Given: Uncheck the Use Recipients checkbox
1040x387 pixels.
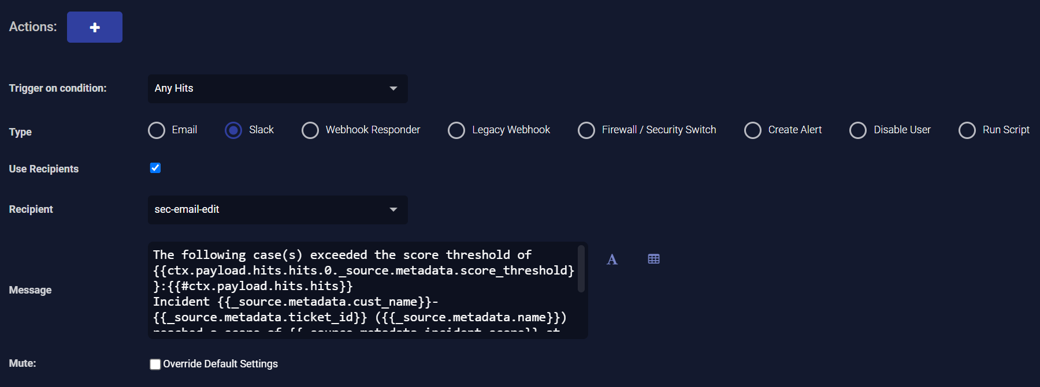Looking at the screenshot, I should tap(155, 168).
